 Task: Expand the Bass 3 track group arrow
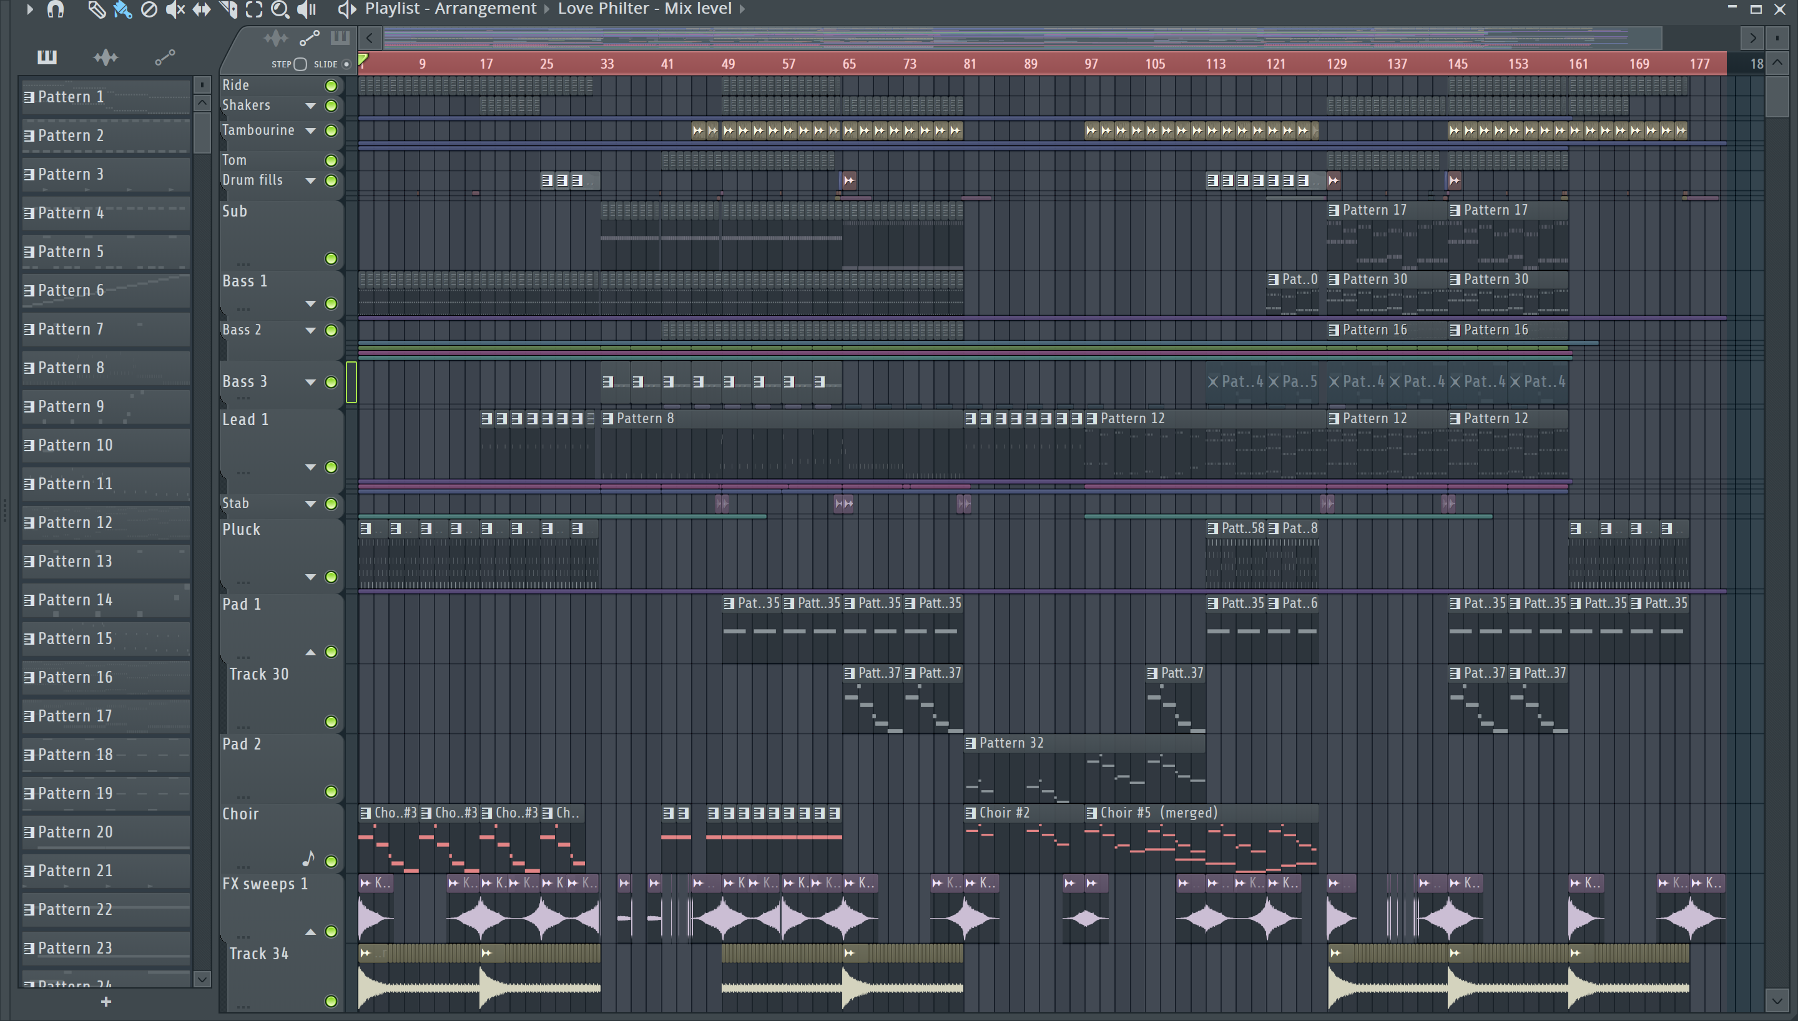tap(310, 382)
